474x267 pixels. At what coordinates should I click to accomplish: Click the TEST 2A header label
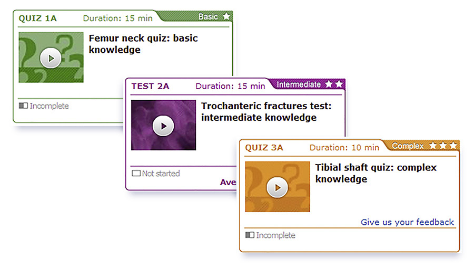[150, 87]
